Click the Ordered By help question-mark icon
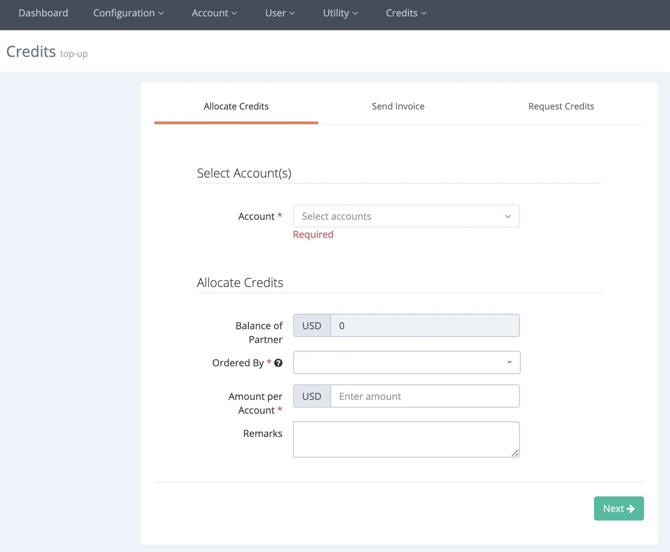The width and height of the screenshot is (670, 552). coord(278,363)
